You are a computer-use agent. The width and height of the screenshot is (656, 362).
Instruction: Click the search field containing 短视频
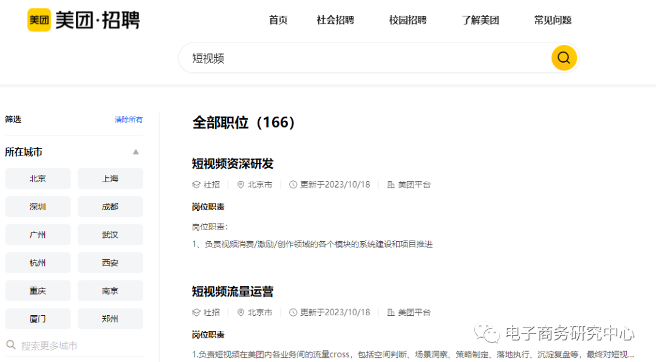tap(364, 58)
